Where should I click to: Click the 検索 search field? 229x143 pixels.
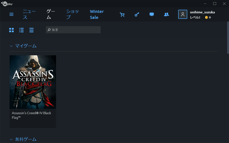(x=73, y=30)
